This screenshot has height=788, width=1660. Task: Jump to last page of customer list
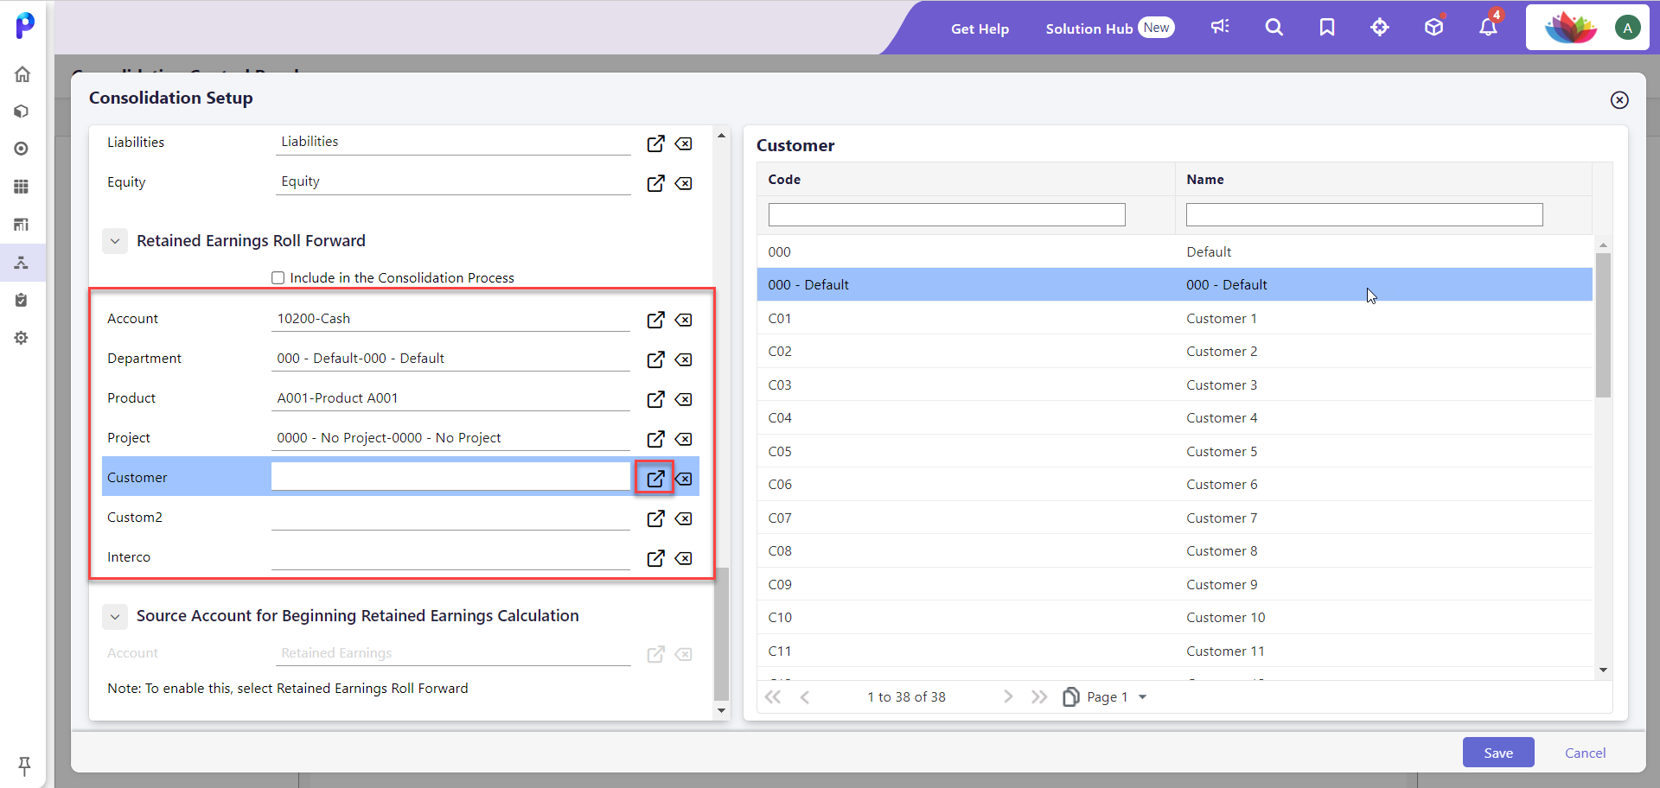(1039, 696)
